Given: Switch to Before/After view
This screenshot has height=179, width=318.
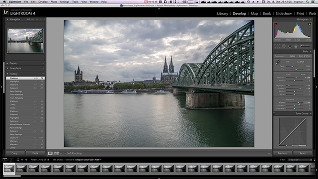Looking at the screenshot, I should [x=57, y=153].
